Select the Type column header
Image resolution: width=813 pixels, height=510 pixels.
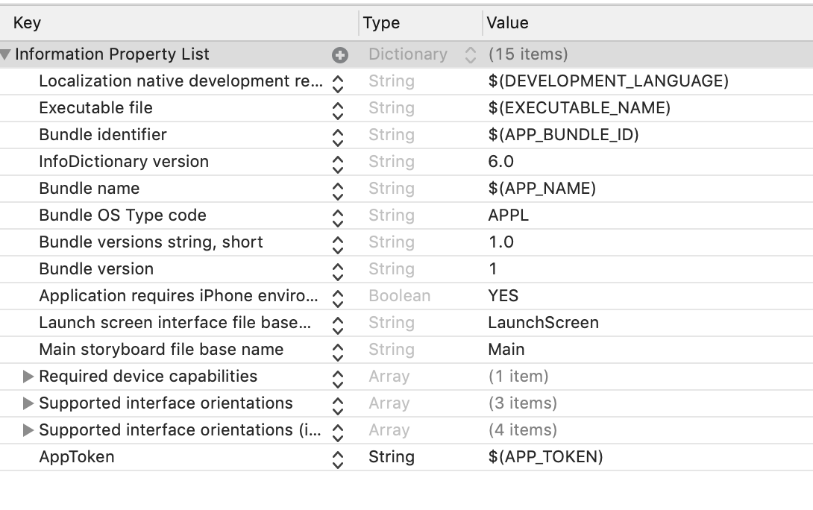[x=381, y=23]
